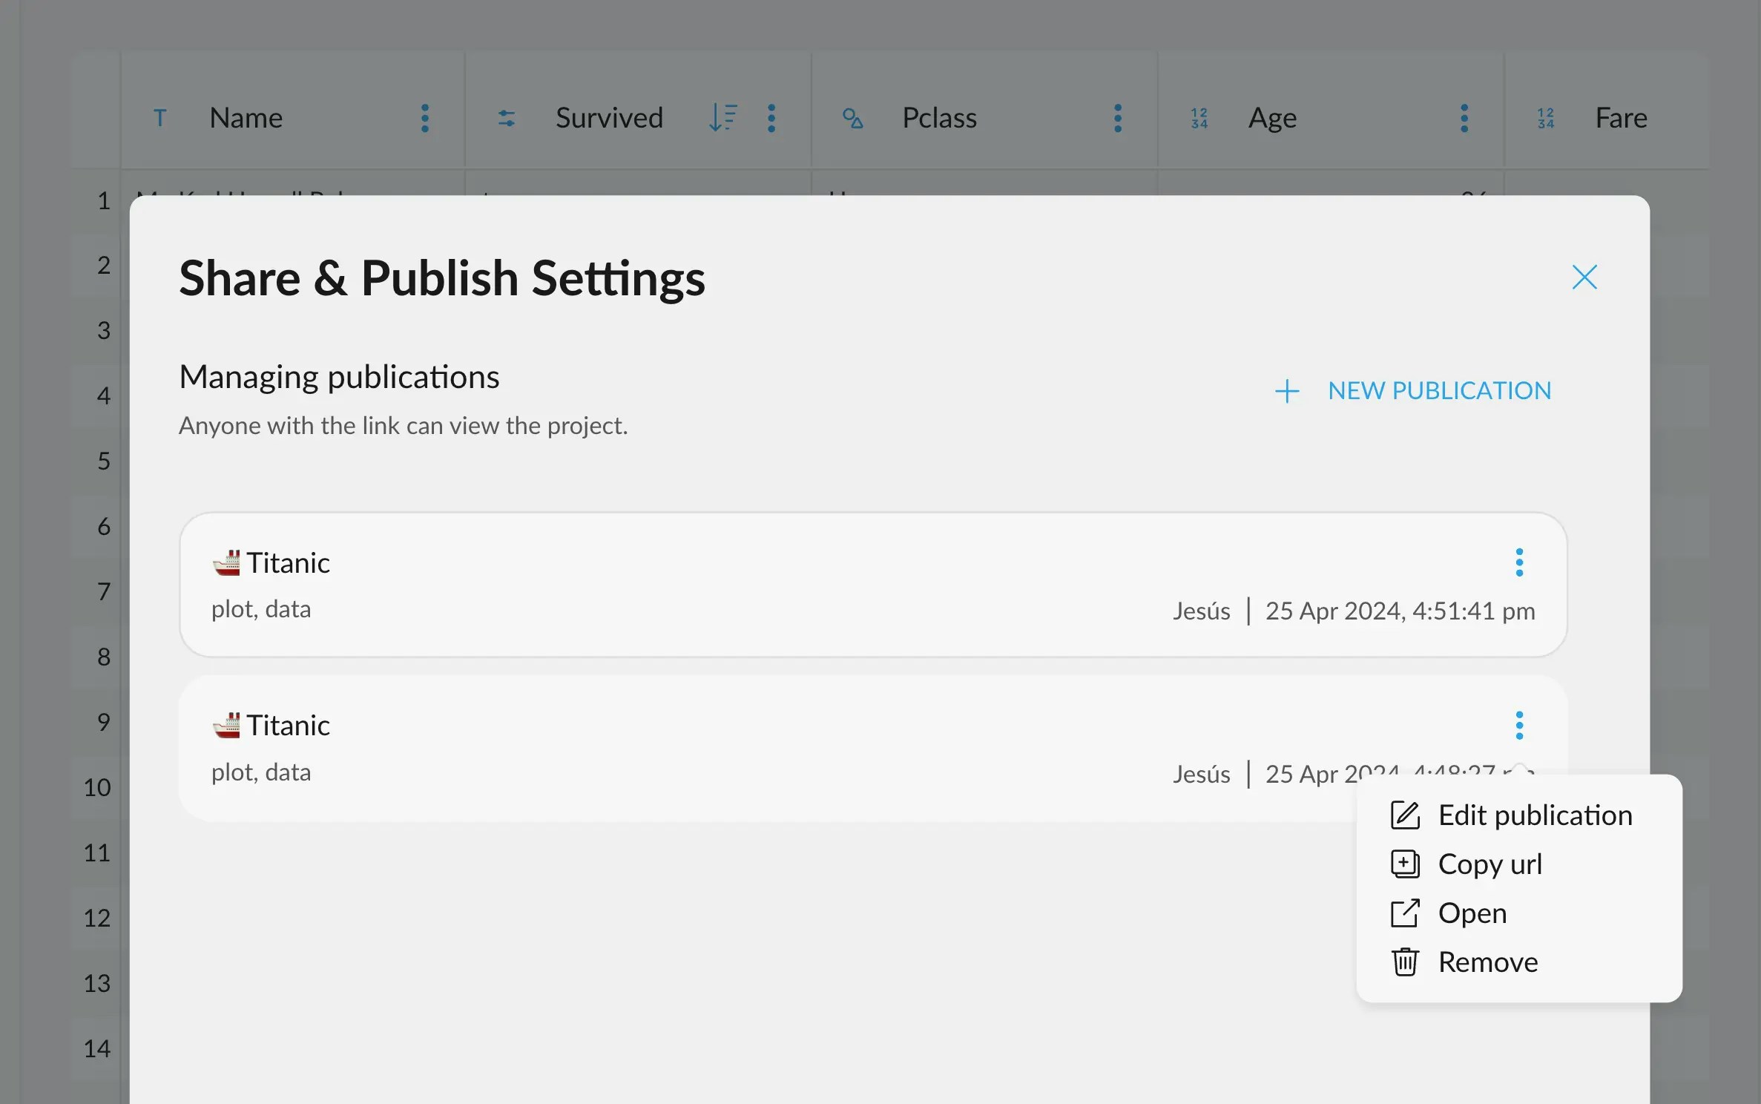Open the three-dot menu on Name column
This screenshot has height=1104, width=1761.
(x=424, y=117)
